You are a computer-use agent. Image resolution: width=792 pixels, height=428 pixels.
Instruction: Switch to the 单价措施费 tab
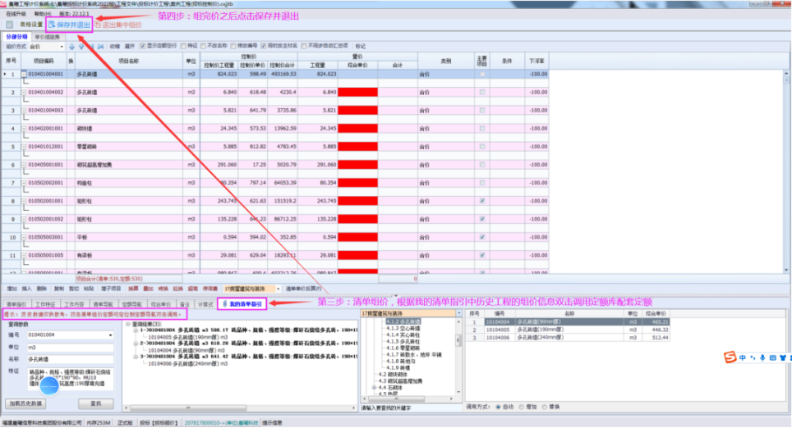[50, 37]
